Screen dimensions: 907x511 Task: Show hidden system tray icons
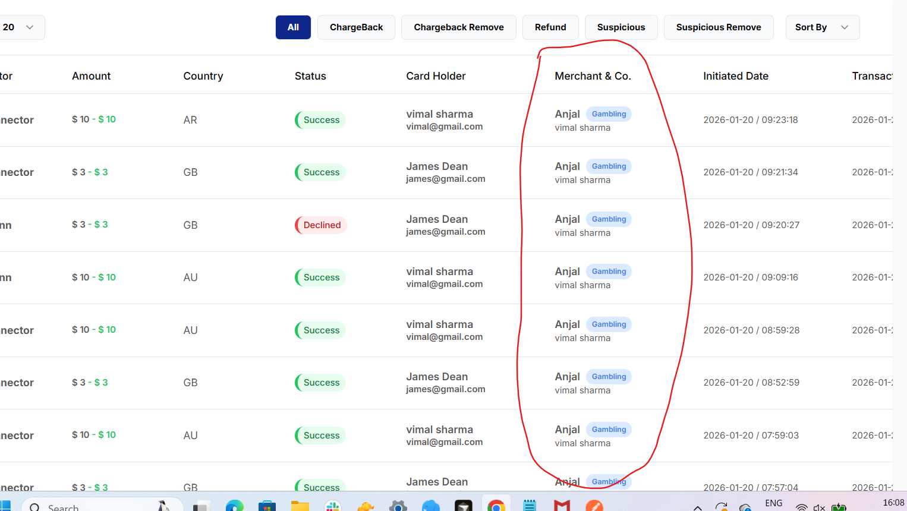pos(698,507)
